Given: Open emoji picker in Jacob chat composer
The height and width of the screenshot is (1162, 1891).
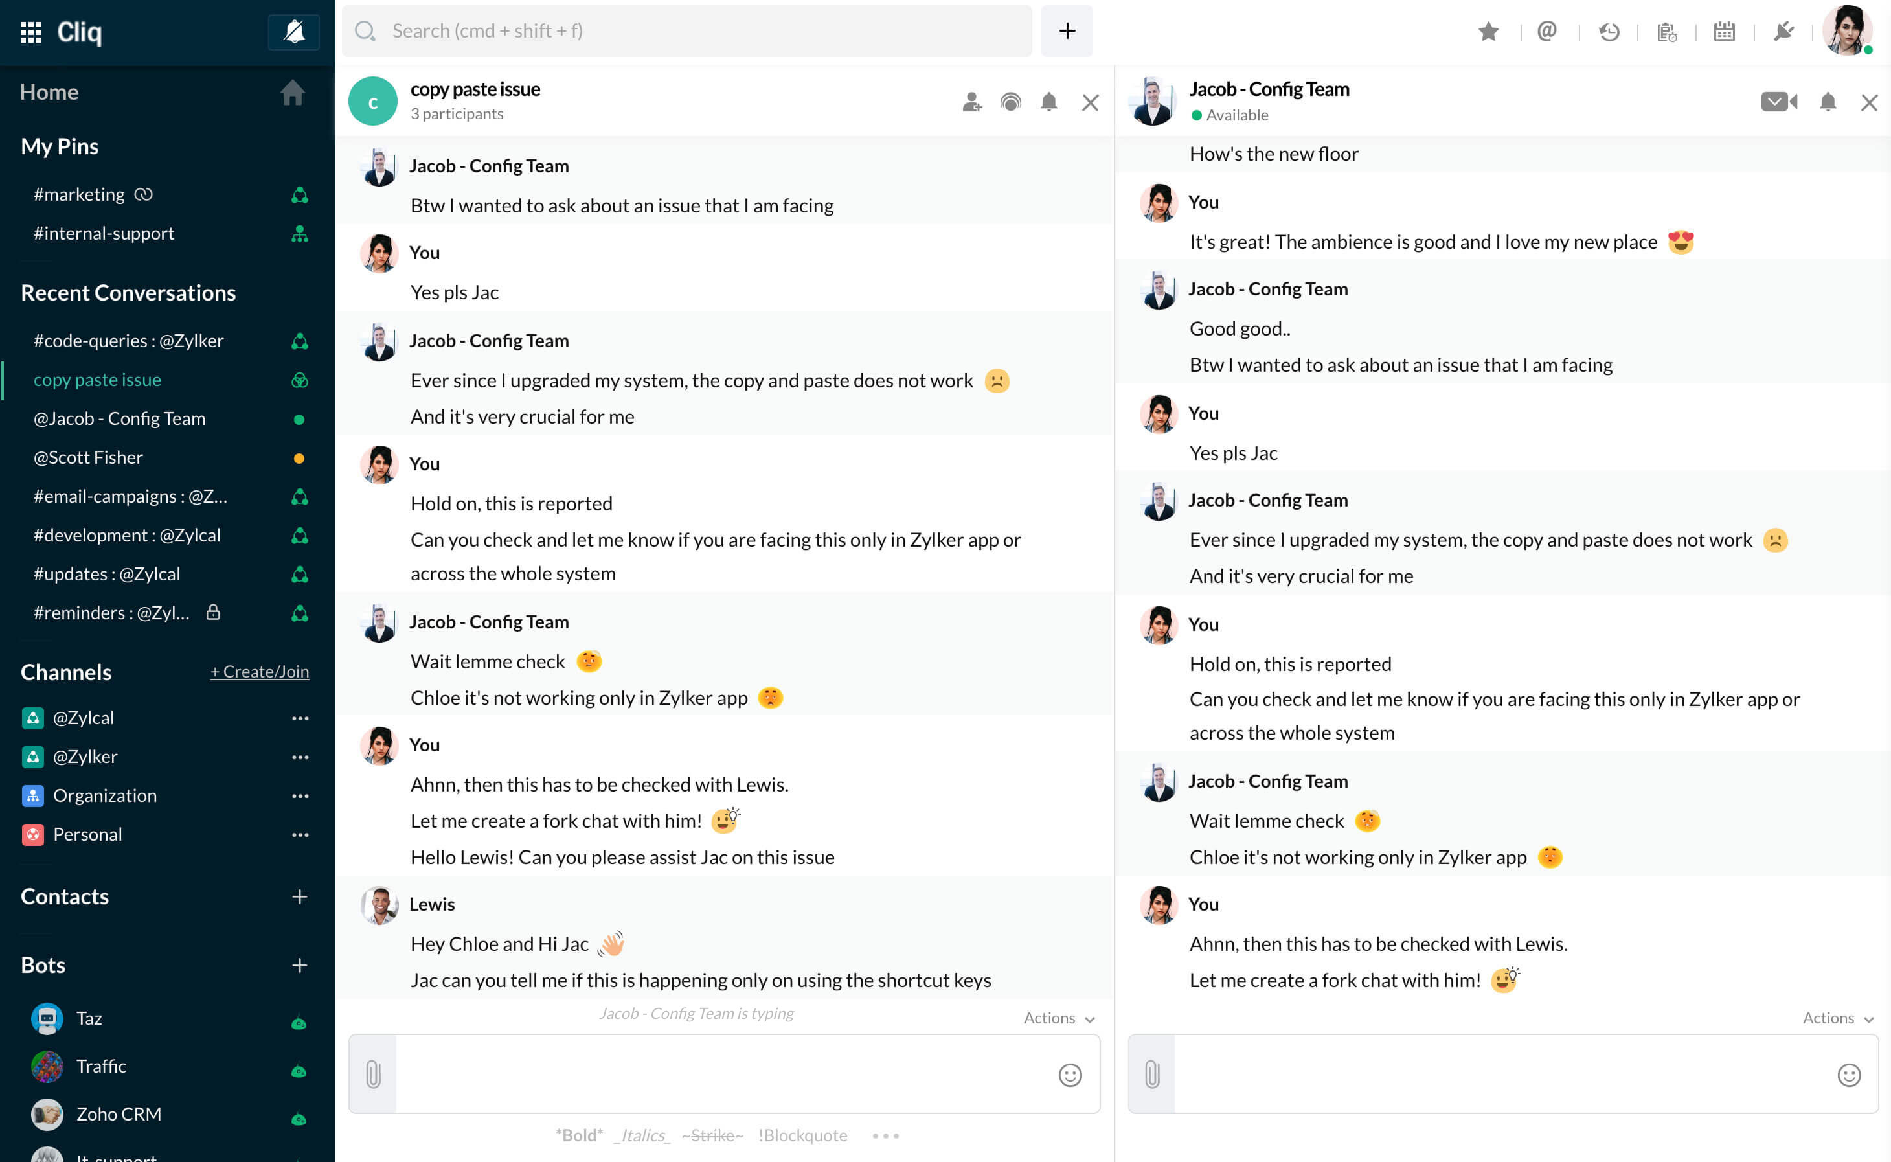Looking at the screenshot, I should click(x=1849, y=1075).
